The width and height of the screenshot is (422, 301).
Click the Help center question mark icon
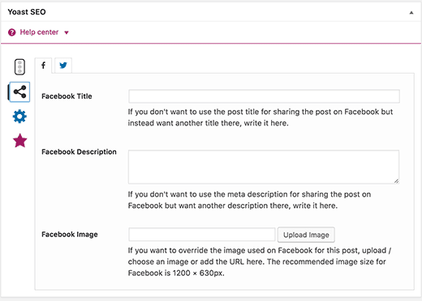(x=12, y=32)
